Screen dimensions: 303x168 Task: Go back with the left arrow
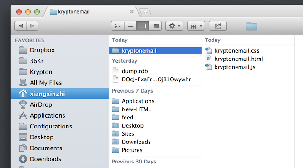(21, 26)
